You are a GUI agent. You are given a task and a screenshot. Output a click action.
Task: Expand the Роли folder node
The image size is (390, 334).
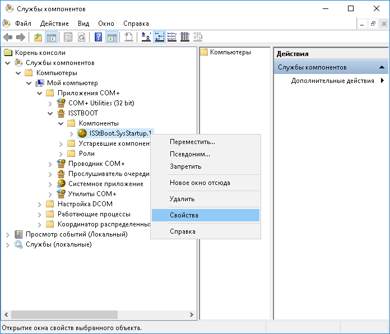[61, 154]
